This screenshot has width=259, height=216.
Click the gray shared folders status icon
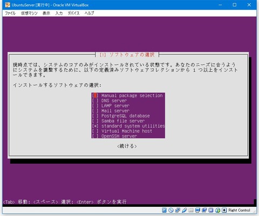[191, 210]
